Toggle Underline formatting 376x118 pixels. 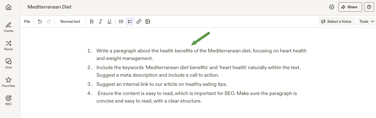pyautogui.click(x=109, y=21)
